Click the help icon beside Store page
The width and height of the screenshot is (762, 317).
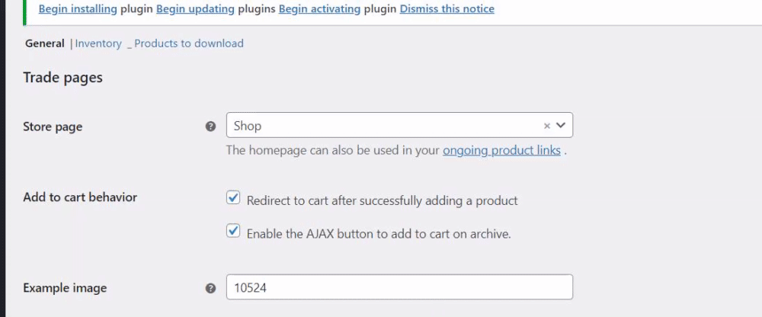(x=211, y=126)
